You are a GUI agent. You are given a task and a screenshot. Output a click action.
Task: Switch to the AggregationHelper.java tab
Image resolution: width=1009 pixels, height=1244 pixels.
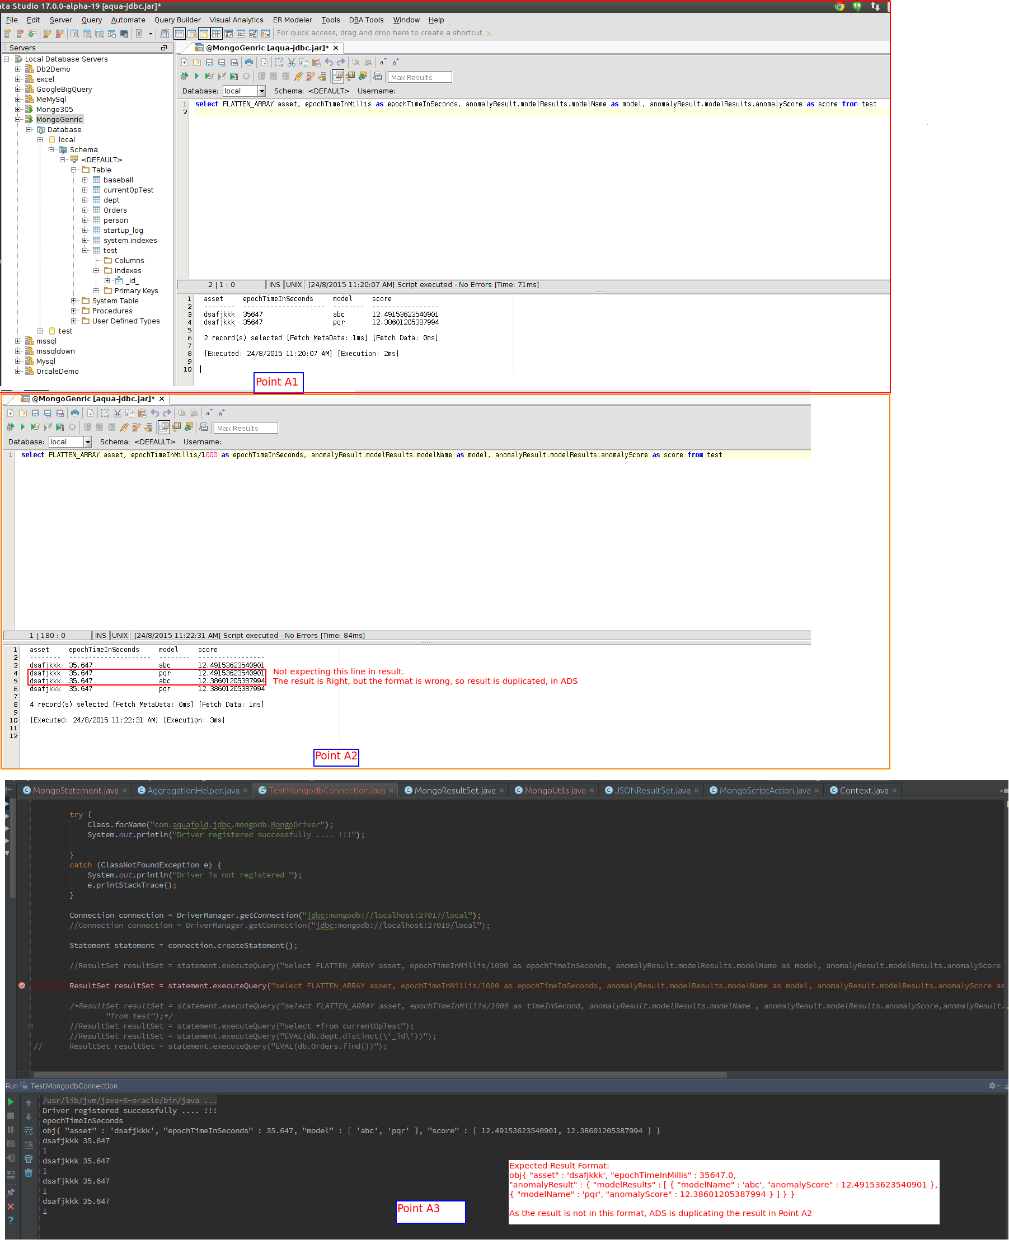pyautogui.click(x=193, y=790)
